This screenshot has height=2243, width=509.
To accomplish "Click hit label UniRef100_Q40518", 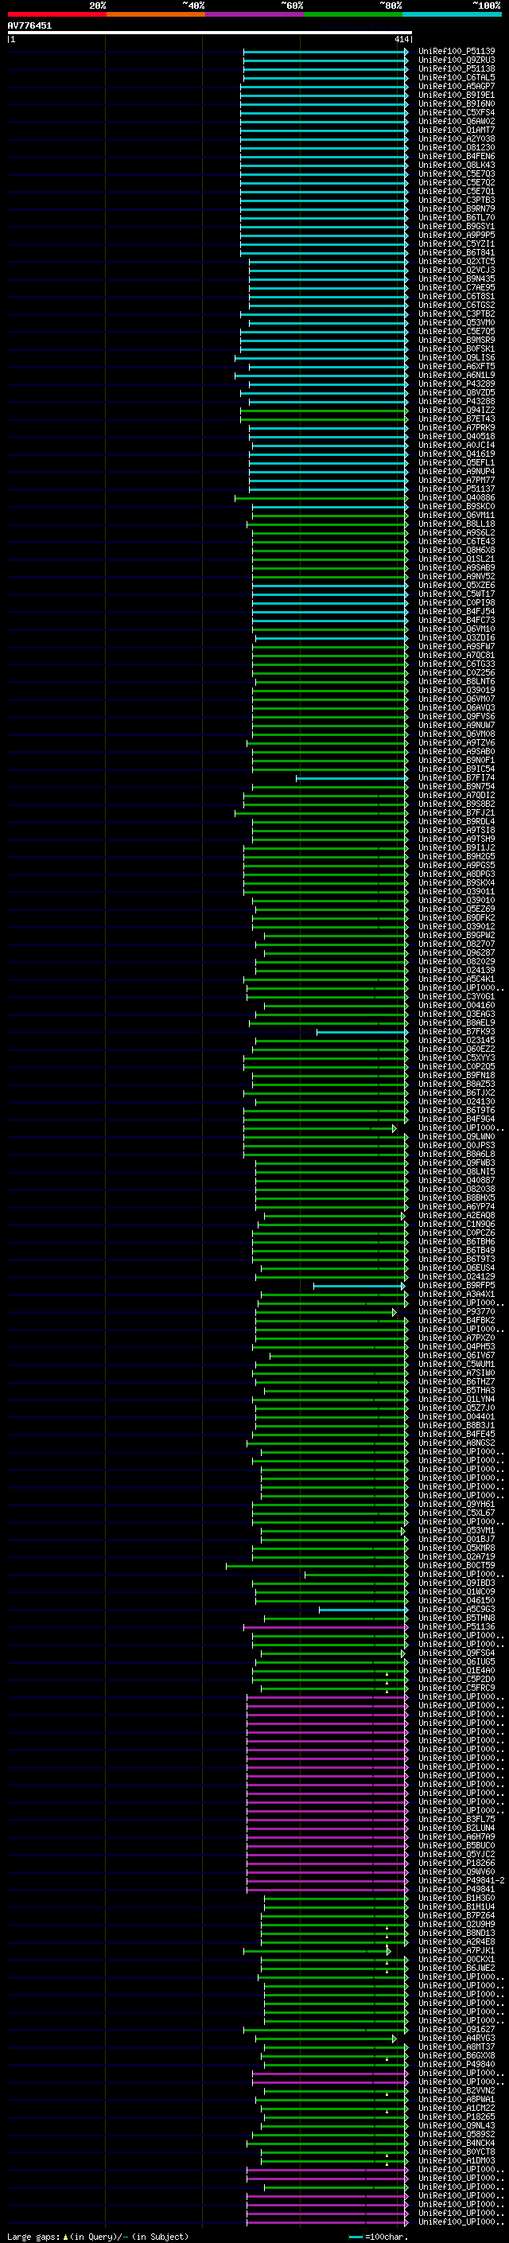I will [457, 437].
